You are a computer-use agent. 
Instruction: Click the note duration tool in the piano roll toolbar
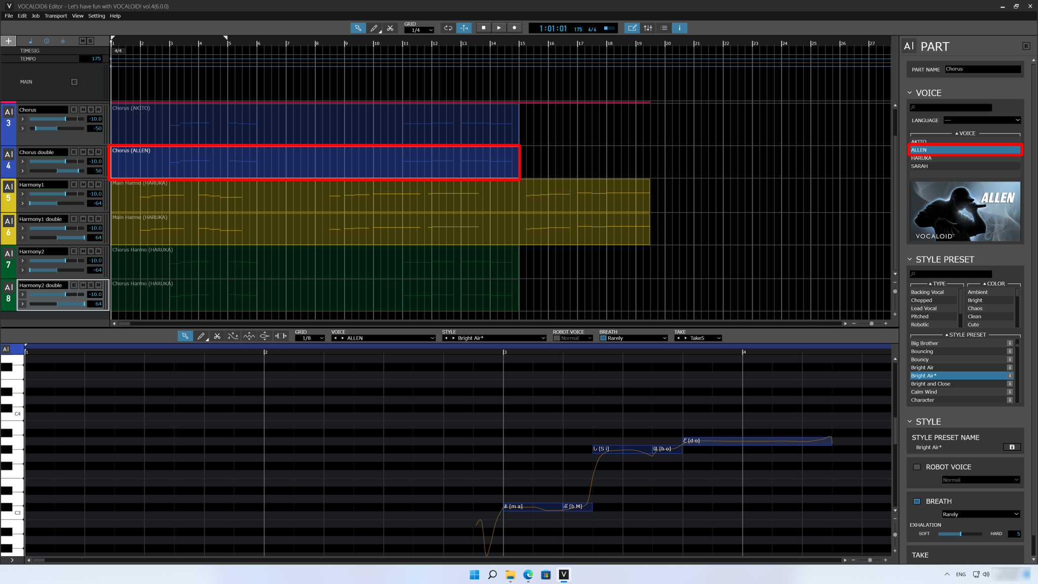280,336
